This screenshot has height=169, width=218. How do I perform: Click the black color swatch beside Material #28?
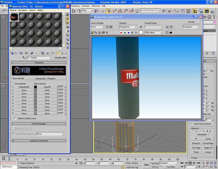click(x=35, y=87)
